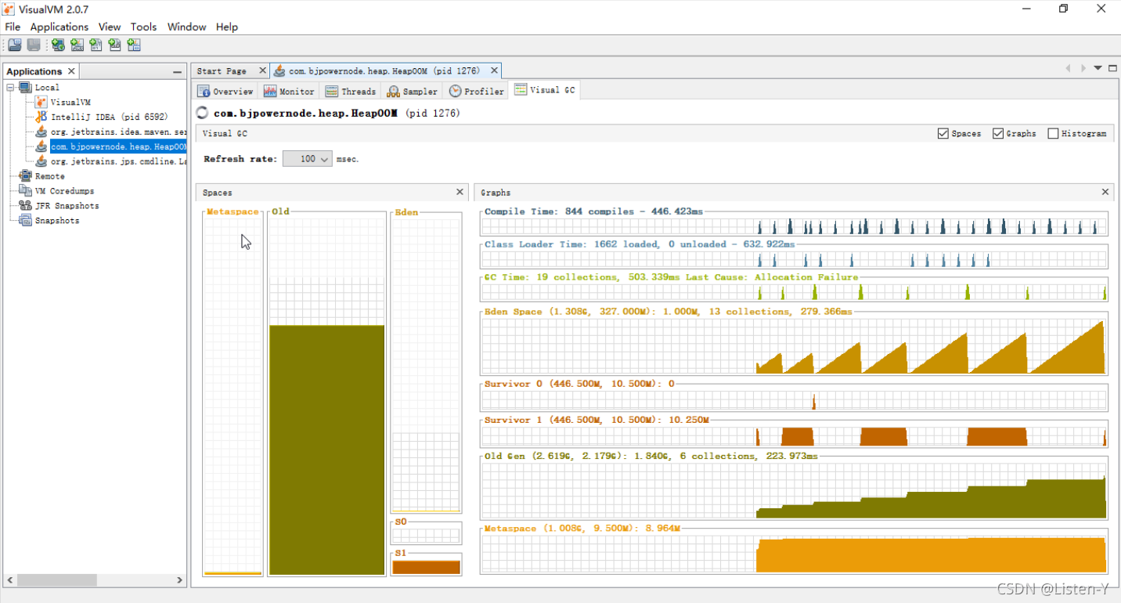Close the Start Page tab
The width and height of the screenshot is (1121, 603).
(x=262, y=71)
